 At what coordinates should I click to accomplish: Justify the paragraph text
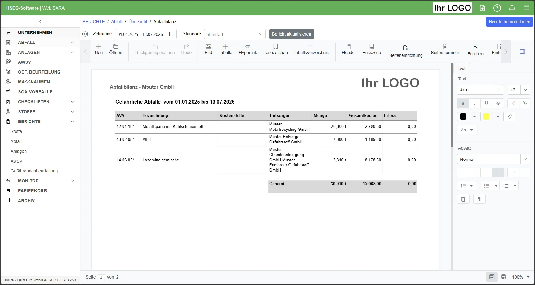[498, 172]
